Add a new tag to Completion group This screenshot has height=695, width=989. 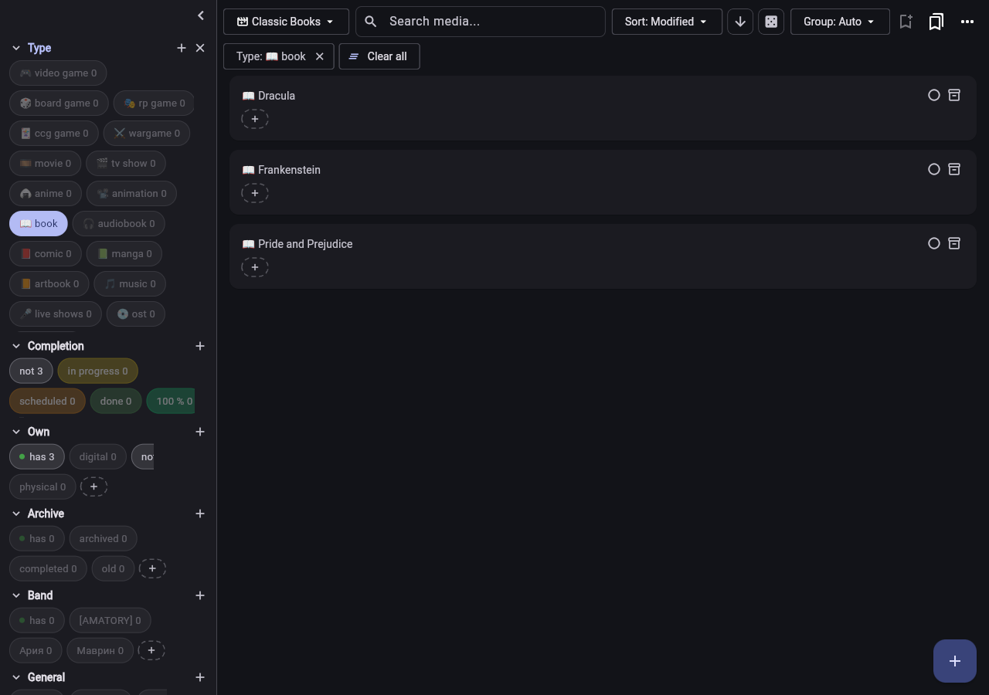coord(200,346)
